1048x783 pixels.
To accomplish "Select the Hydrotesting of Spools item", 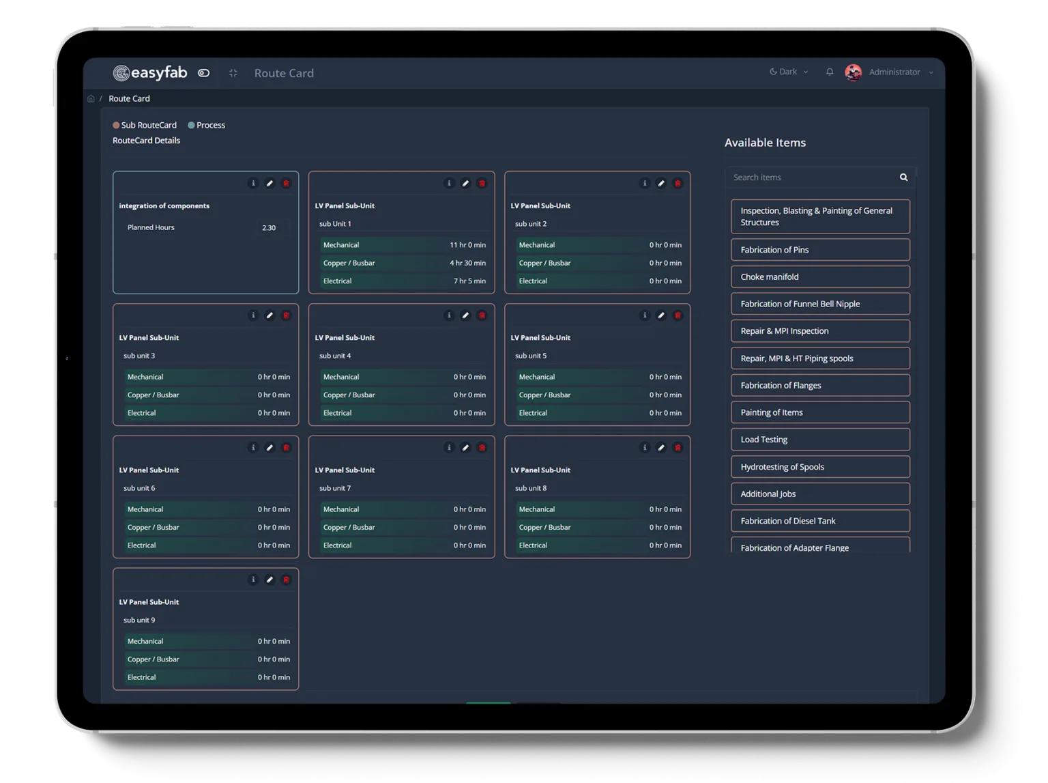I will tap(820, 467).
